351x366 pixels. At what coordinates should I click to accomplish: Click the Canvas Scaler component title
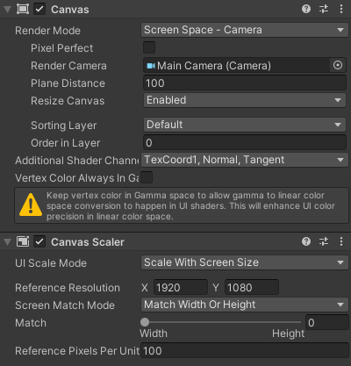coord(88,242)
